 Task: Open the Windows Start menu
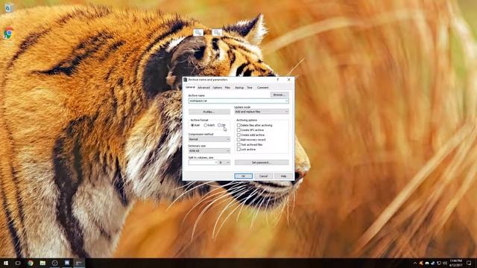(x=6, y=263)
